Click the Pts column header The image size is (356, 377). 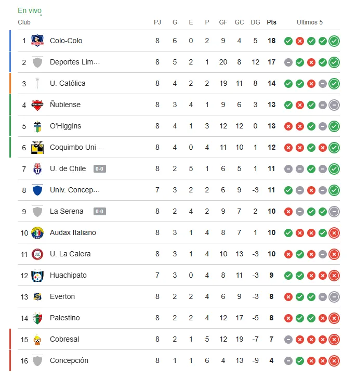point(271,22)
